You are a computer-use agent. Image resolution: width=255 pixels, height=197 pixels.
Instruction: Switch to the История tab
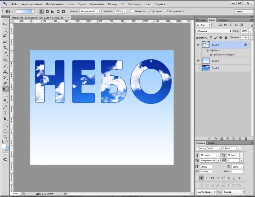coord(201,20)
